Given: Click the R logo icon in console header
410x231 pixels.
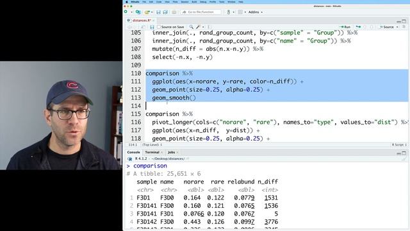Looking at the screenshot, I should (x=129, y=158).
